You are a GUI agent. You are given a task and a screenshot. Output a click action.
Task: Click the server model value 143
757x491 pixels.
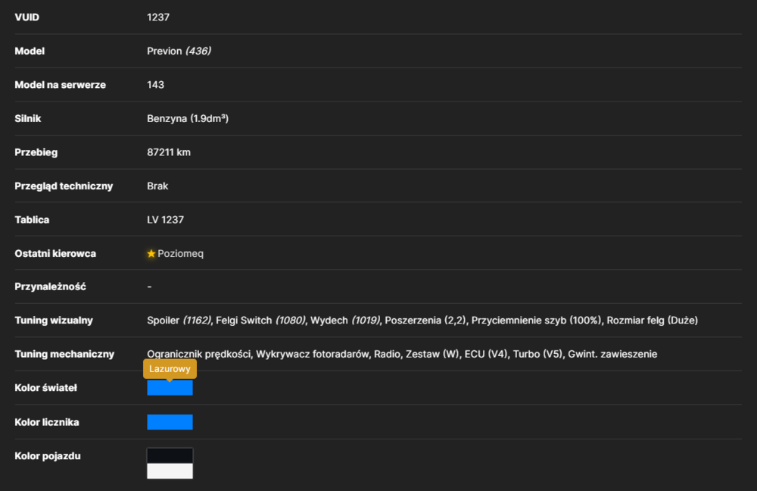pyautogui.click(x=155, y=85)
